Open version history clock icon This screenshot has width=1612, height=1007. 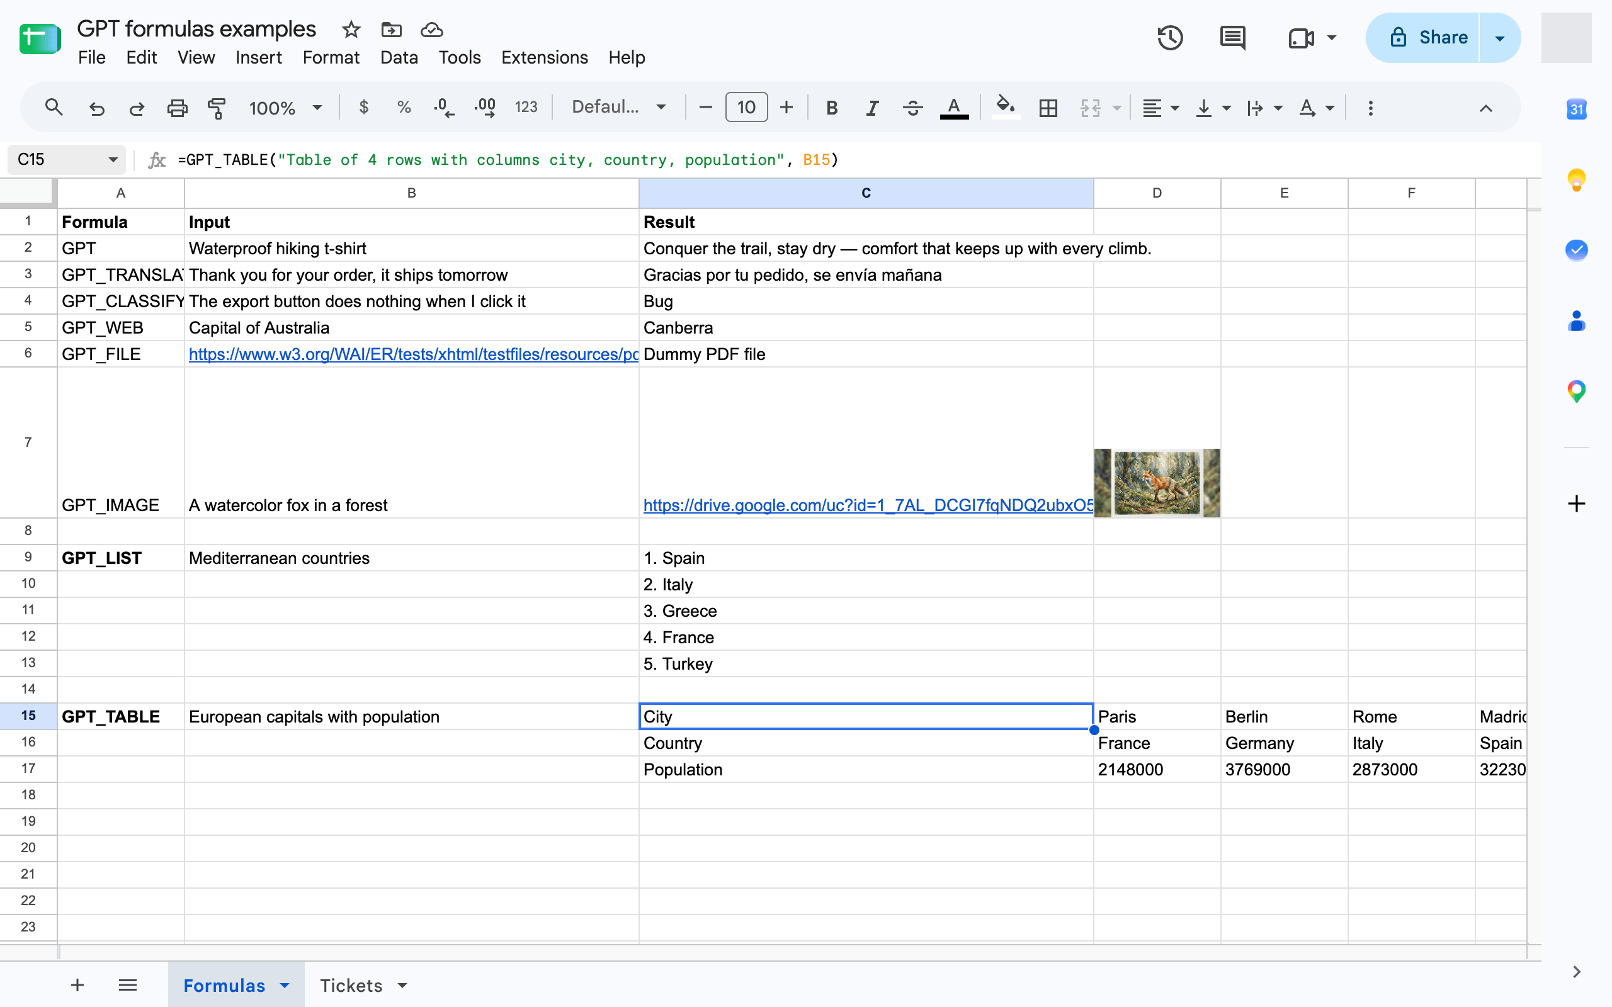(1171, 37)
